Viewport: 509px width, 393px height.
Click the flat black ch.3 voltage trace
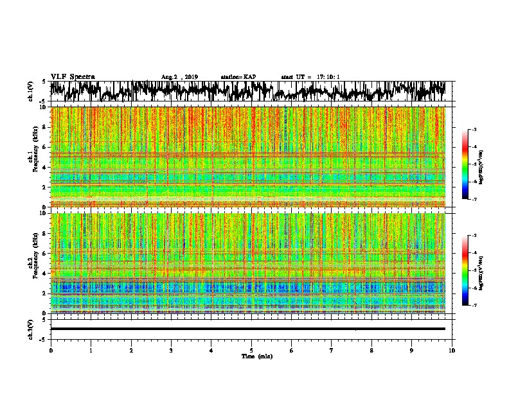tap(247, 329)
